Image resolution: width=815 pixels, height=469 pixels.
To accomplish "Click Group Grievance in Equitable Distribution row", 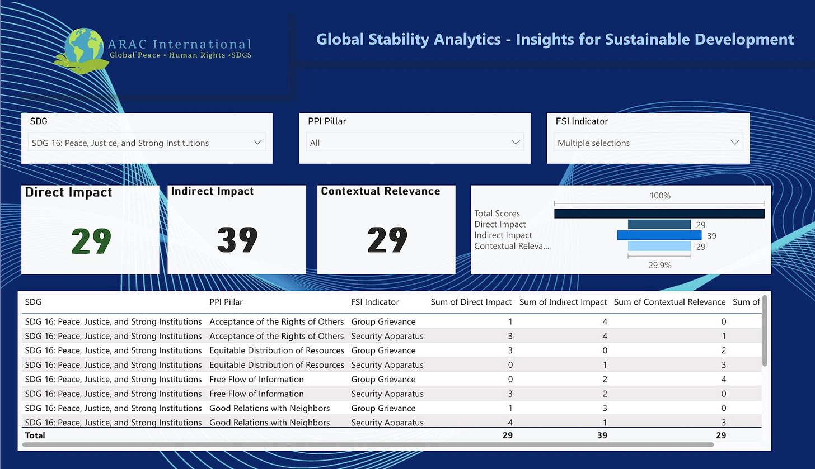I will point(383,350).
